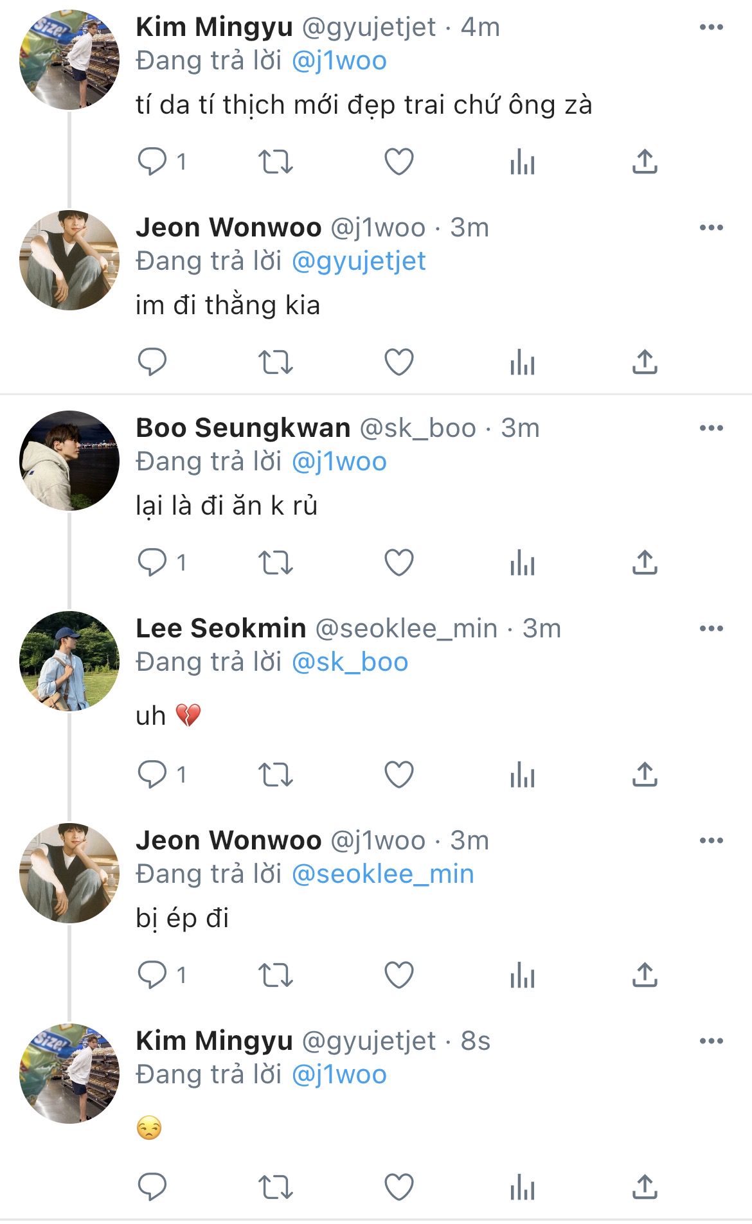The height and width of the screenshot is (1224, 752).
Task: Open more options on Boo Seungkwan's tweet
Action: 711,428
